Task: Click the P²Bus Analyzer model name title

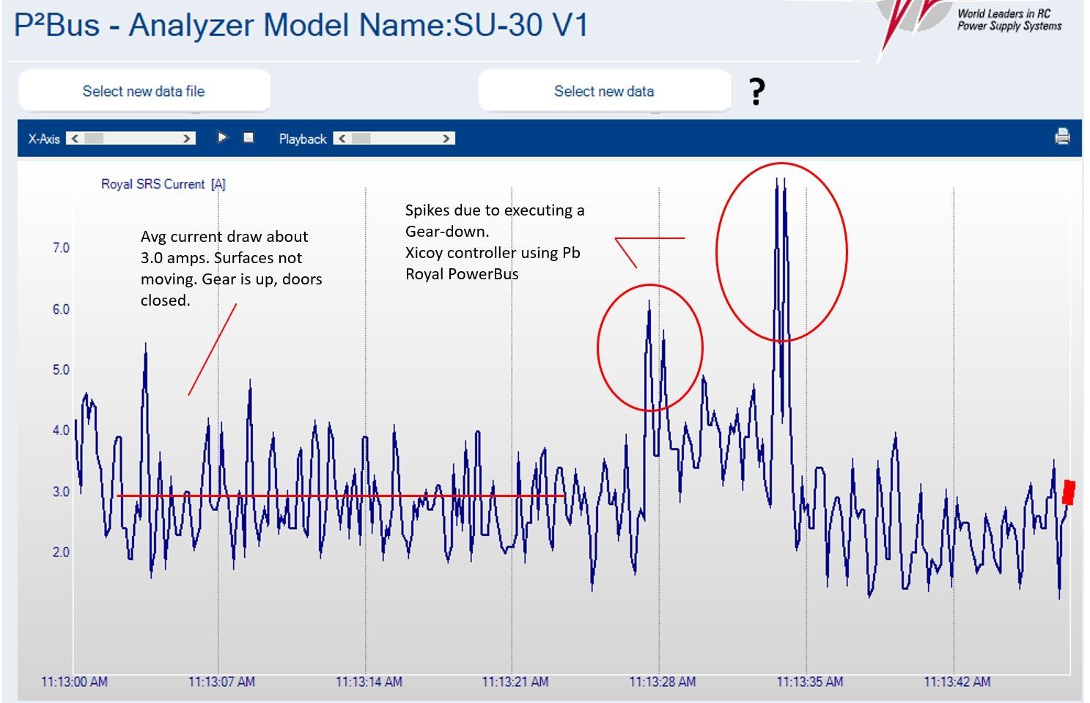Action: click(301, 26)
